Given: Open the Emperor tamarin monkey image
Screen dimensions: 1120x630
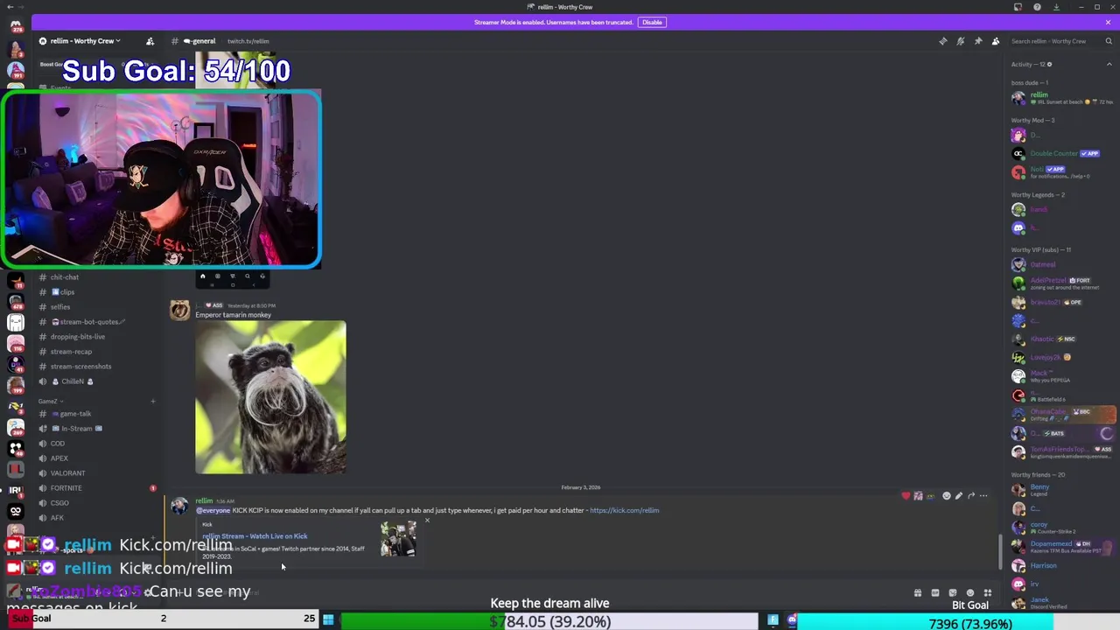Looking at the screenshot, I should click(270, 397).
